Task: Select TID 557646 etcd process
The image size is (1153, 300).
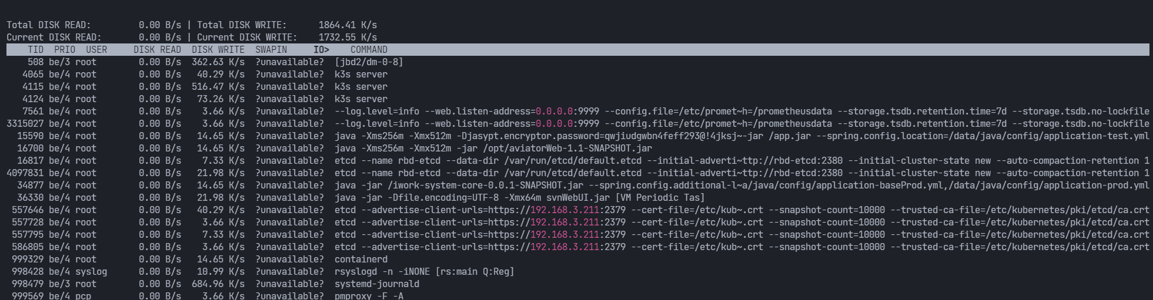Action: tap(578, 210)
